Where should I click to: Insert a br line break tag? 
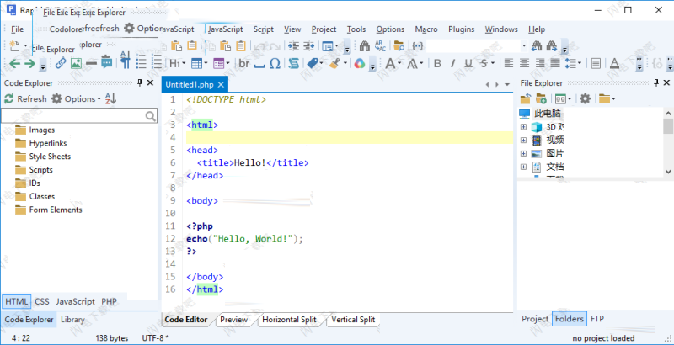[244, 63]
